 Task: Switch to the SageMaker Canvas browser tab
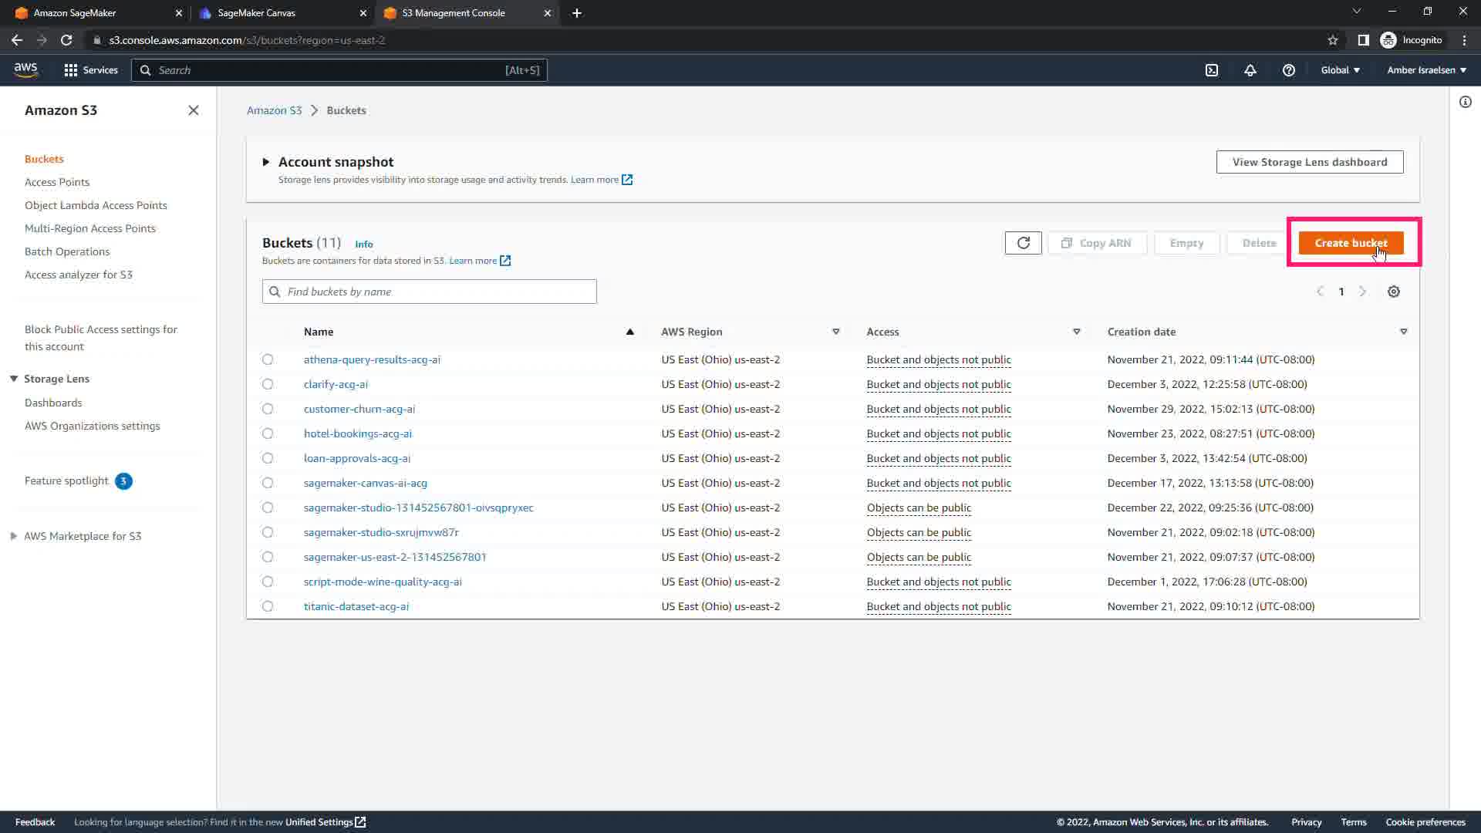257,13
